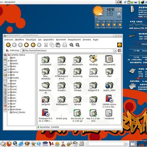This screenshot has width=147, height=147.
Task: Launch Internet Explorer from the taskbar
Action: click(21, 144)
